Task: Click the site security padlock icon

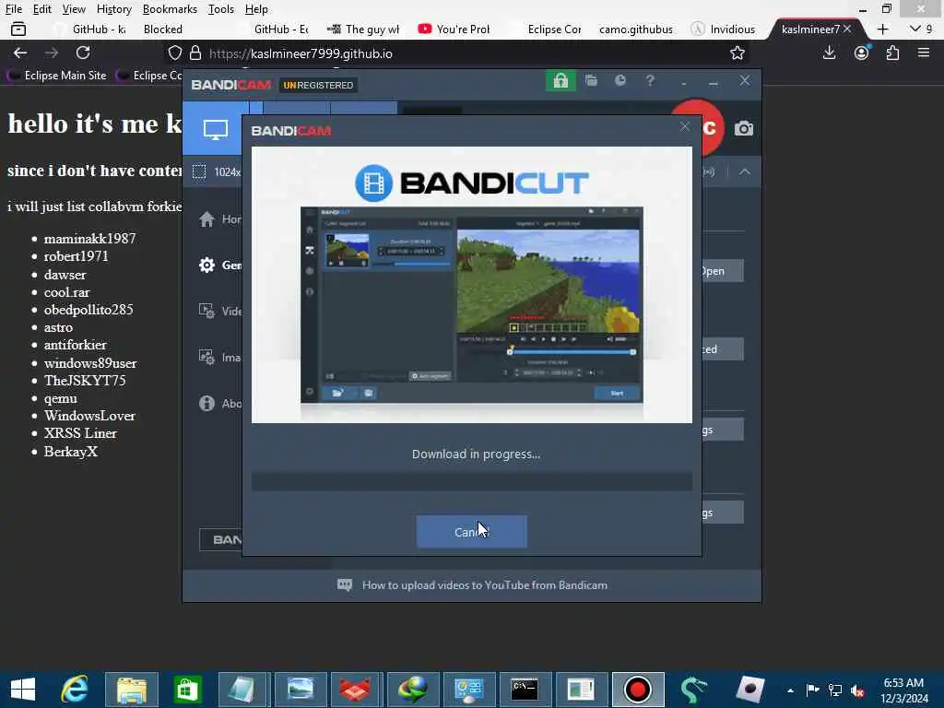Action: pyautogui.click(x=195, y=53)
